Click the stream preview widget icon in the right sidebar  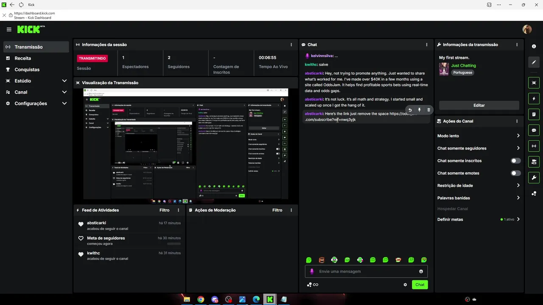click(x=534, y=83)
